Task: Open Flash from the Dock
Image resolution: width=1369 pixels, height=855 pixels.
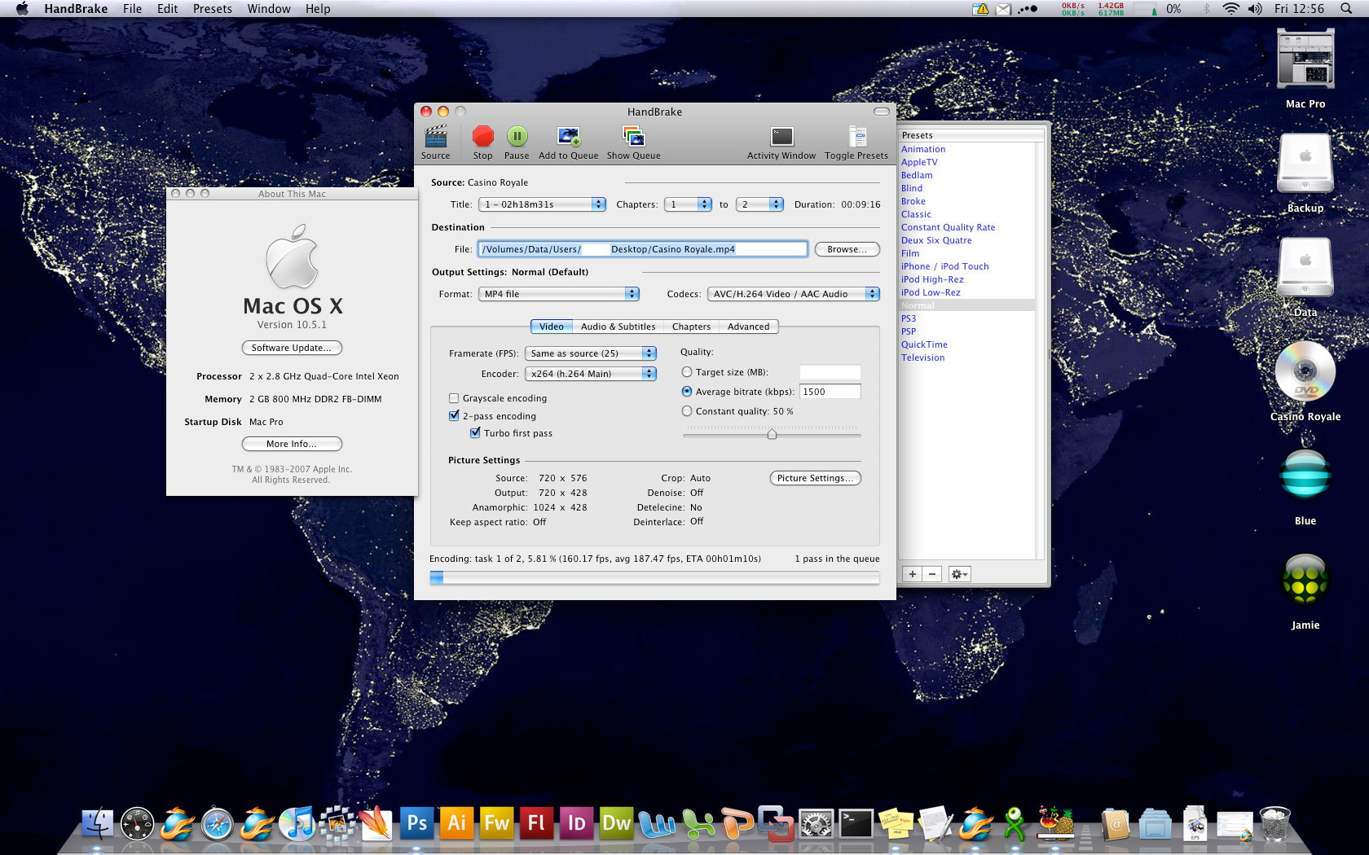Action: (536, 823)
